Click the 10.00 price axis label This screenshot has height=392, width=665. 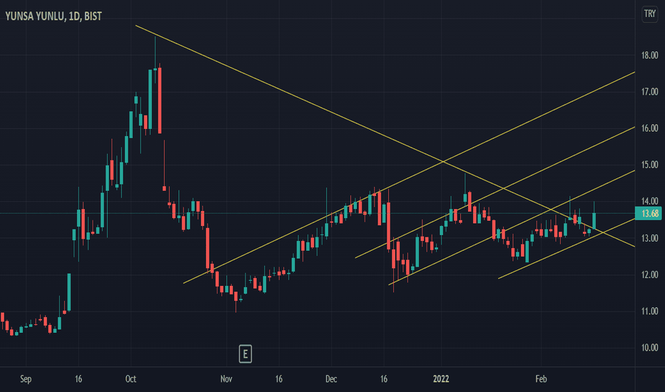(649, 348)
